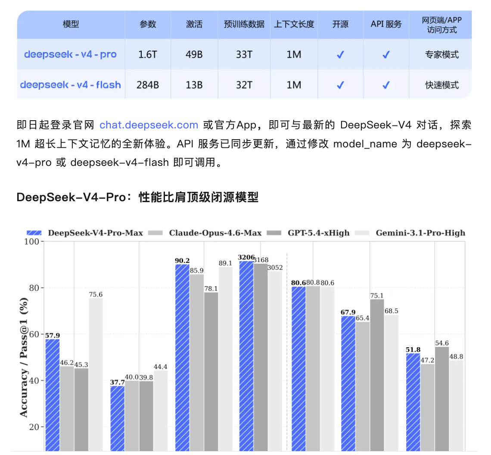Click the 预训练数据 column header
This screenshot has height=455, width=491.
point(244,24)
